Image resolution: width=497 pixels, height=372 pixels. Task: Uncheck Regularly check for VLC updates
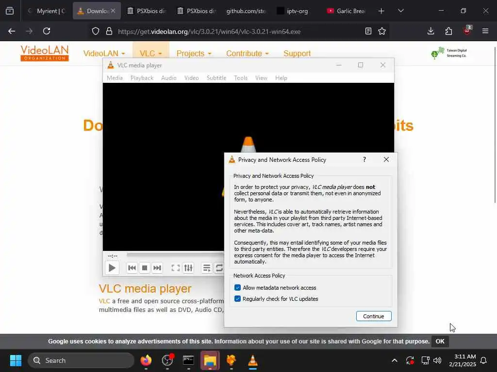pos(237,298)
